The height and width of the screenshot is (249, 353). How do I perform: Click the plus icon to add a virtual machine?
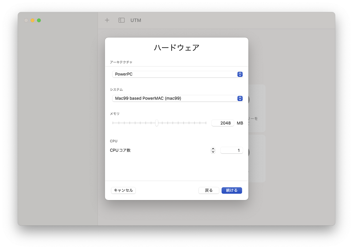point(107,20)
